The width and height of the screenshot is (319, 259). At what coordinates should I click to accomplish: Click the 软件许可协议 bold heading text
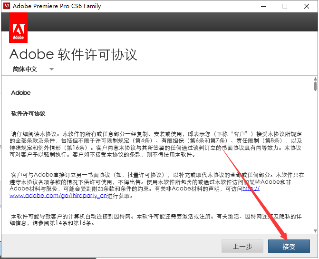coord(28,113)
